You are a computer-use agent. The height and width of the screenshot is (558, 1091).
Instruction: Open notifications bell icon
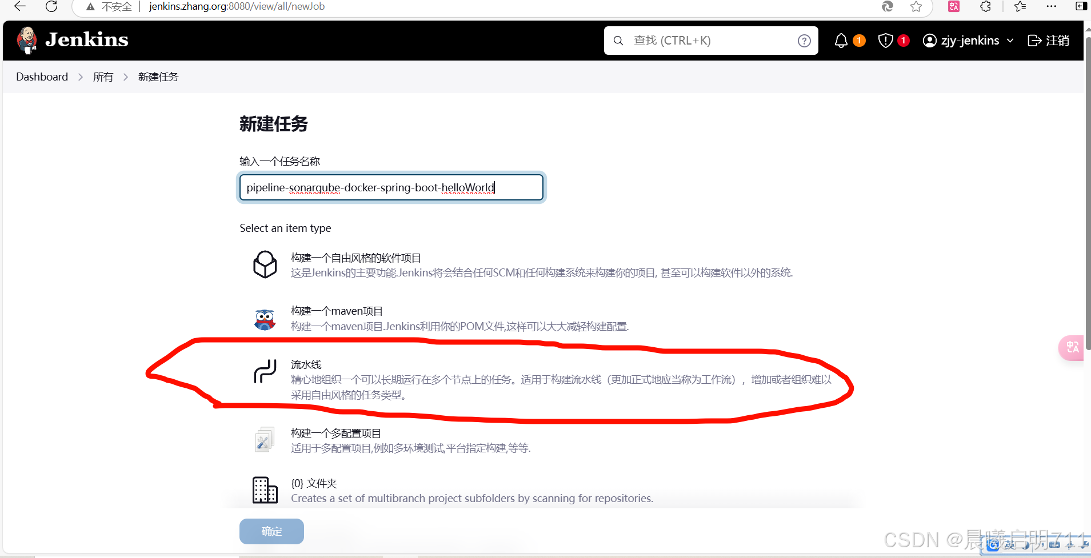tap(841, 41)
